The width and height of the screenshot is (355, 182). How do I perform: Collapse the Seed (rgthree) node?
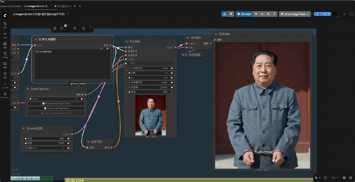tap(28, 89)
